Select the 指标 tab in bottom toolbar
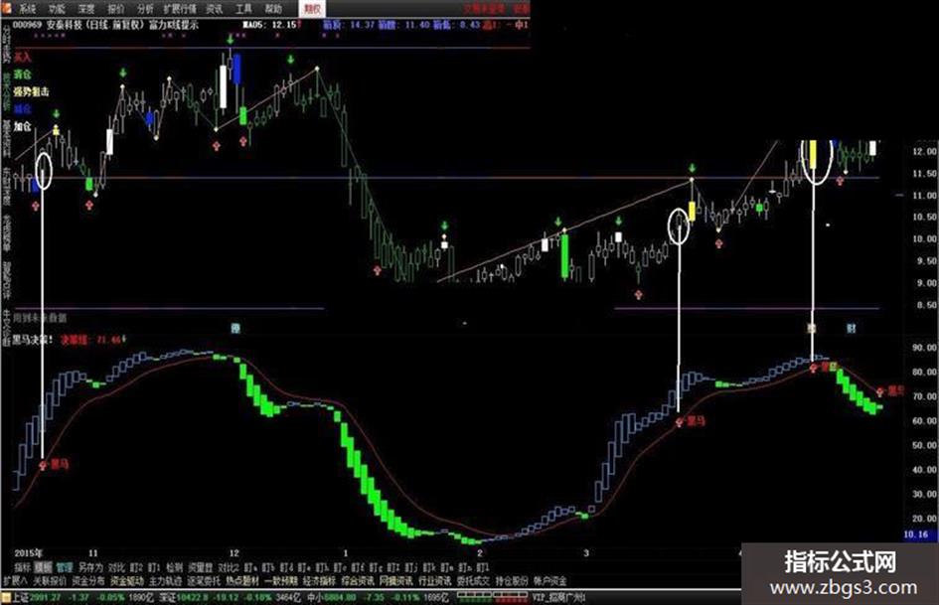This screenshot has width=939, height=605. coord(23,567)
